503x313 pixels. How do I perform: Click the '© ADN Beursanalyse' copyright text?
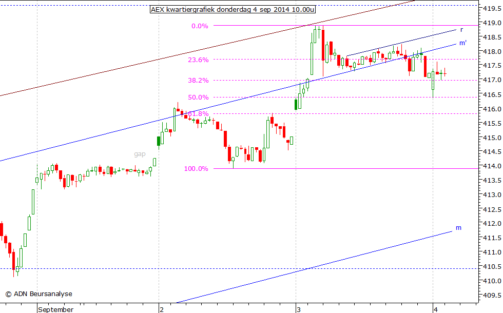pyautogui.click(x=39, y=294)
